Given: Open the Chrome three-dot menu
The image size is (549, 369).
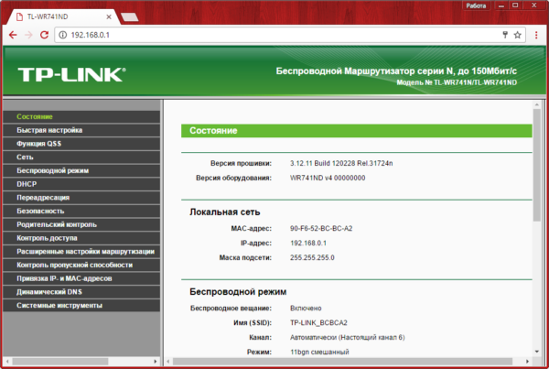Looking at the screenshot, I should tap(536, 35).
